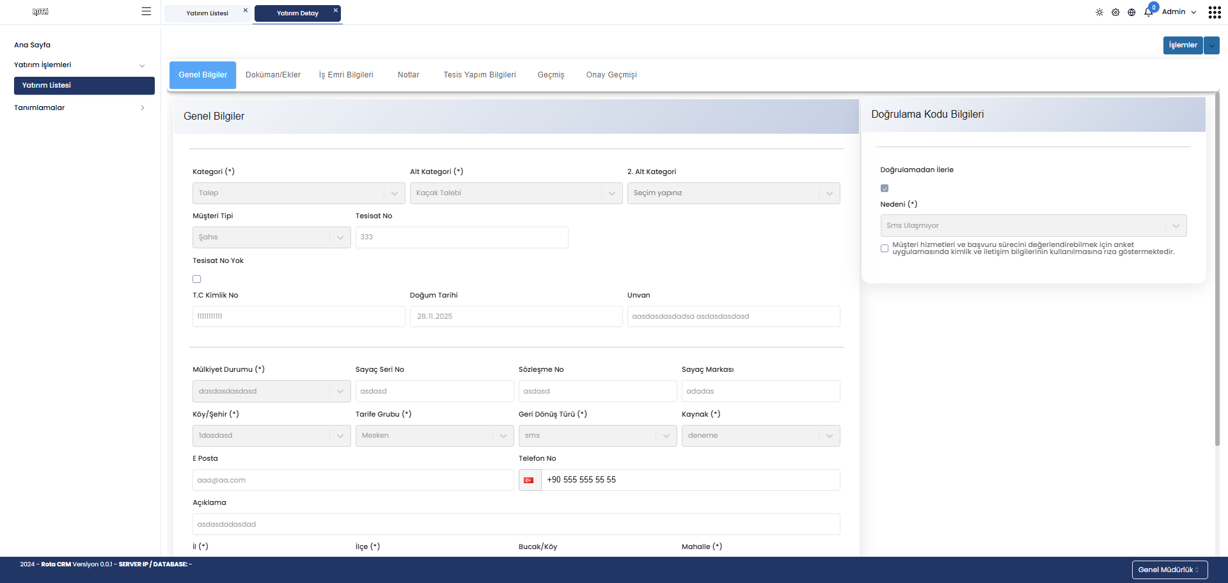Toggle the Tesisat No Yok checkbox

coord(197,279)
